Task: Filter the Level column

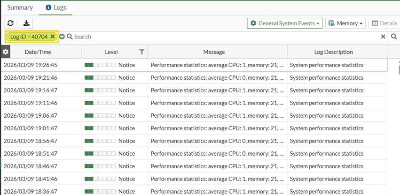Action: [x=142, y=52]
